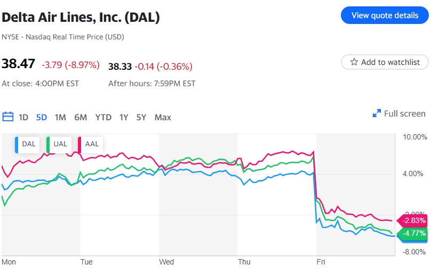Open the calendar date range icon
431x273 pixels.
click(x=7, y=117)
